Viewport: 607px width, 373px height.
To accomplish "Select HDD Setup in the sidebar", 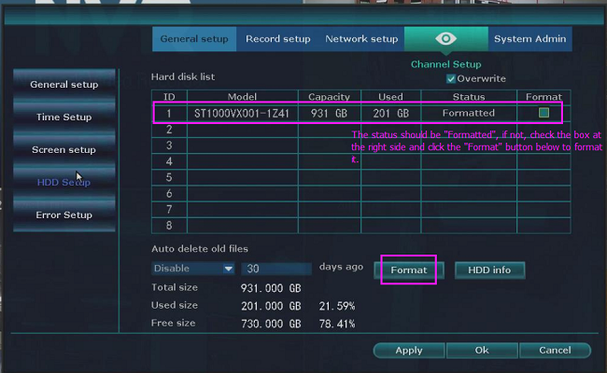I will pyautogui.click(x=64, y=182).
